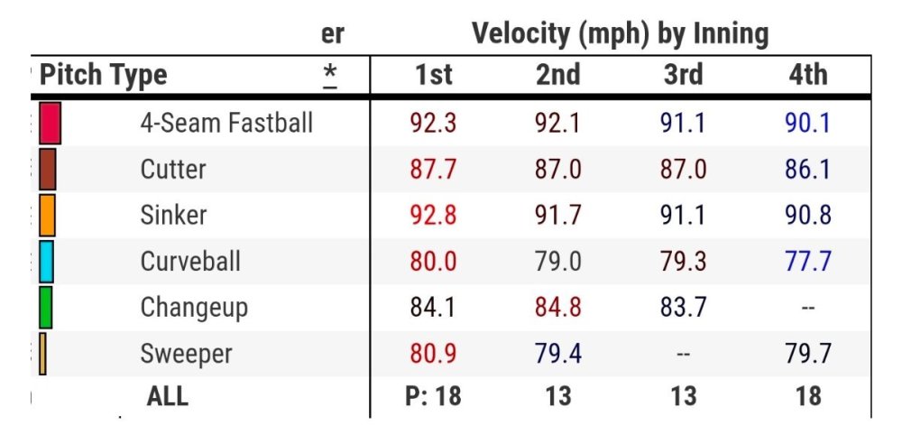Select the Curveball pitch type label
This screenshot has width=902, height=425.
pos(190,262)
